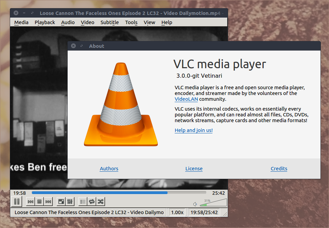The image size is (329, 228).
Task: Toggle fullscreen video mode
Action: [x=61, y=202]
